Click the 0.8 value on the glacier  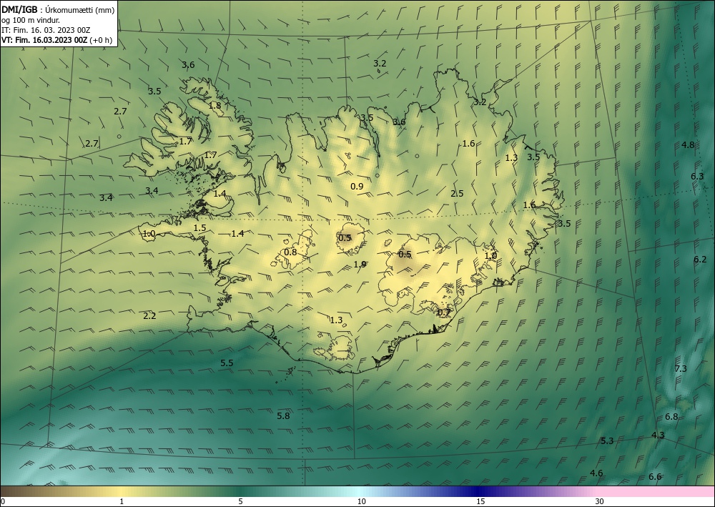click(x=290, y=252)
